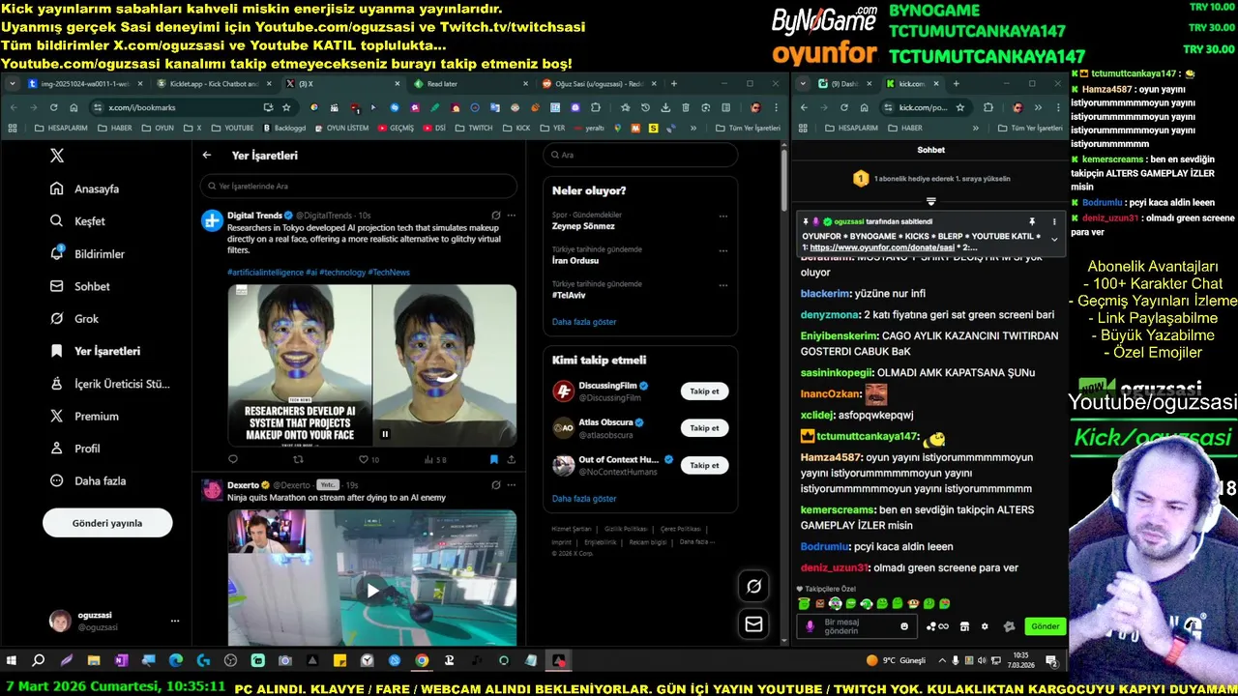Viewport: 1238px width, 696px height.
Task: Click the X logo above the sidebar
Action: point(57,155)
